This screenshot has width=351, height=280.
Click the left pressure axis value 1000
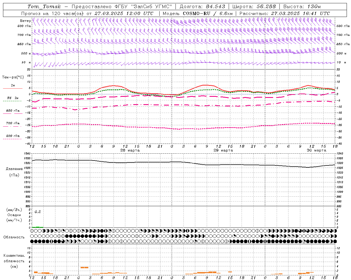click(x=27, y=192)
